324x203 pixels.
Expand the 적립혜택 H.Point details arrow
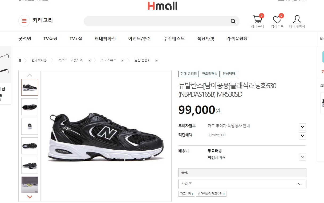(x=302, y=136)
